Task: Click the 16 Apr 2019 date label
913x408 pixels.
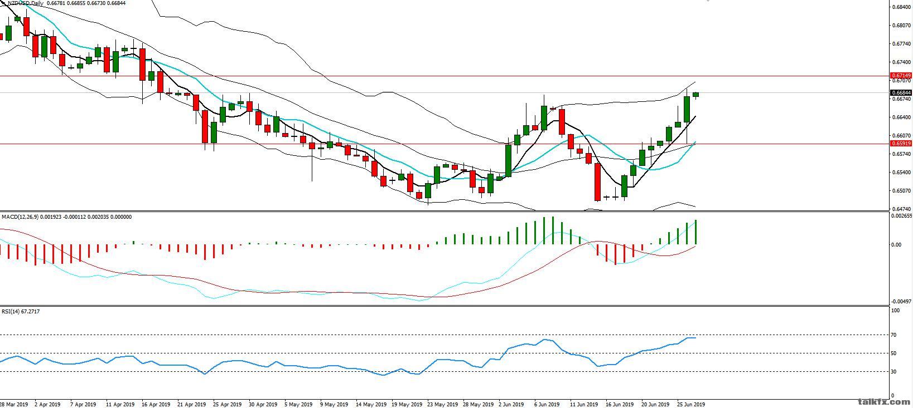Action: (156, 405)
